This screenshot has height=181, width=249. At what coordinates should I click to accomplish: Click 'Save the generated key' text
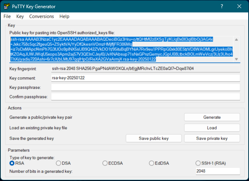coord(31,138)
